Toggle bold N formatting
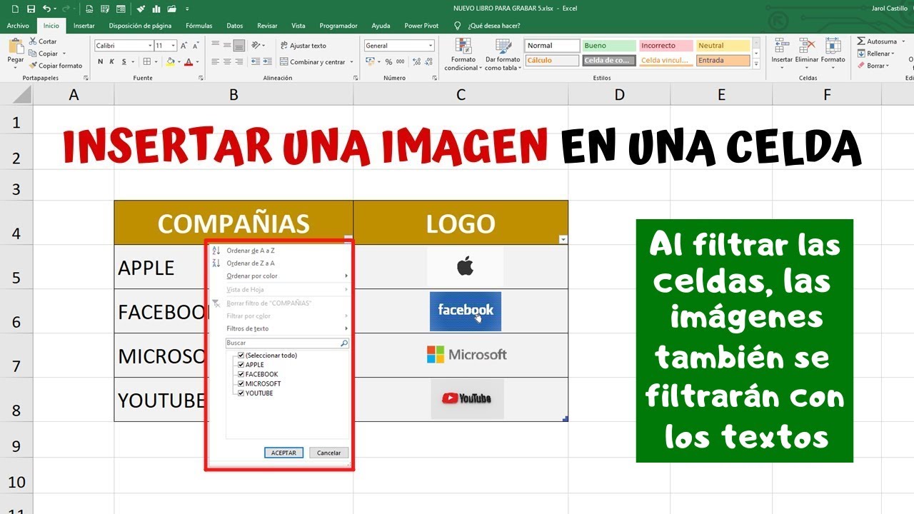This screenshot has height=514, width=914. pos(101,62)
